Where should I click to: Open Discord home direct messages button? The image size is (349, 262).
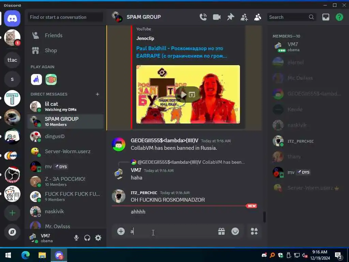(x=12, y=18)
